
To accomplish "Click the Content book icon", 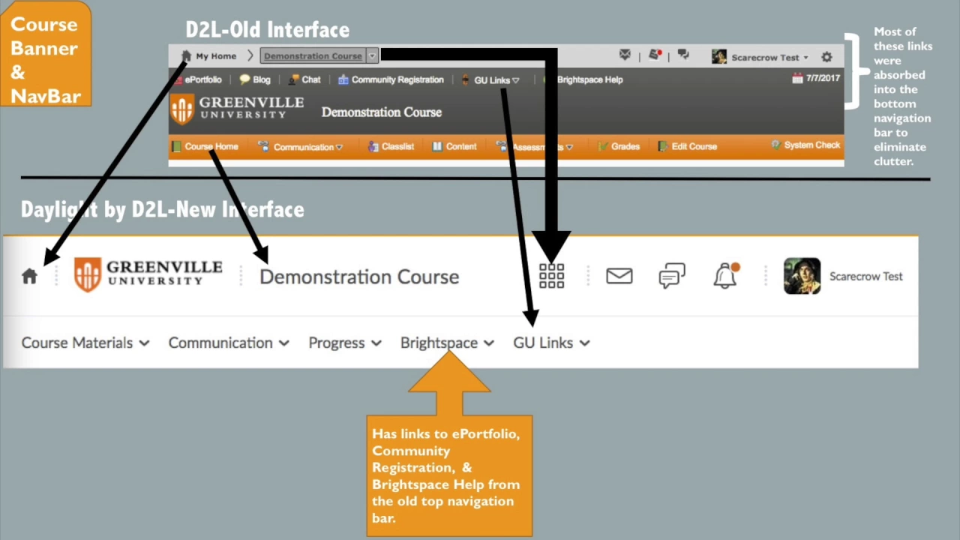I will (437, 146).
